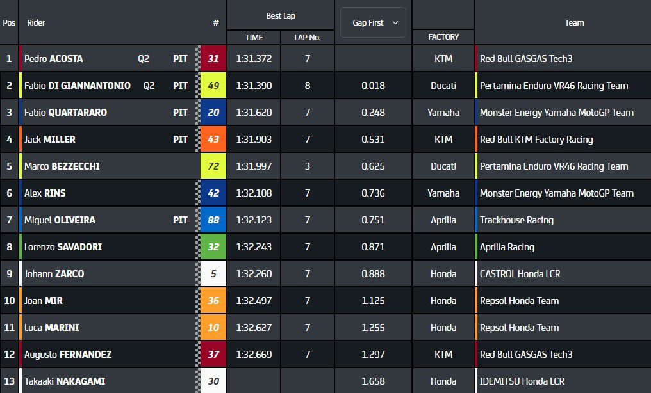The width and height of the screenshot is (651, 393).
Task: Select rider Luca MARINI
Action: tap(51, 328)
